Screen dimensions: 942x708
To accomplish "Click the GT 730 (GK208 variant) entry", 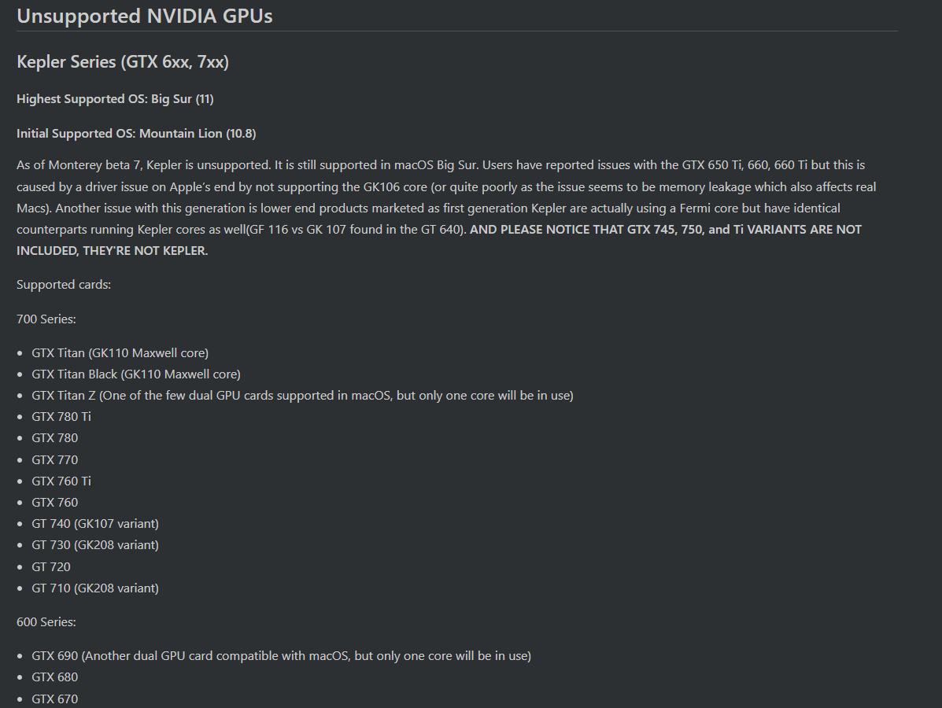I will click(x=95, y=545).
